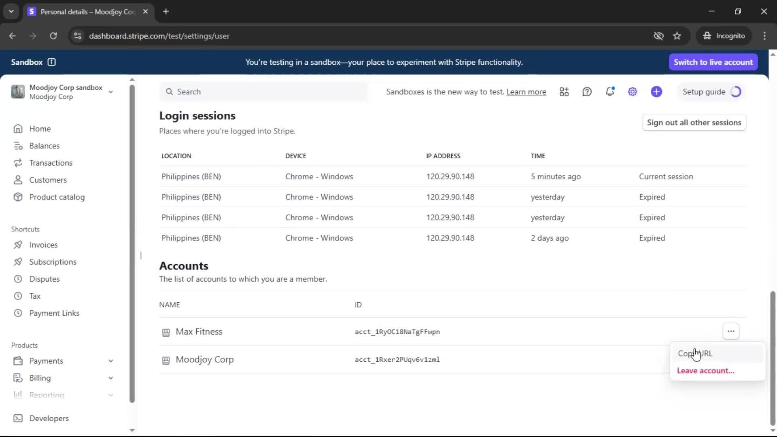The height and width of the screenshot is (437, 777).
Task: Reload the page in the browser
Action: [53, 36]
